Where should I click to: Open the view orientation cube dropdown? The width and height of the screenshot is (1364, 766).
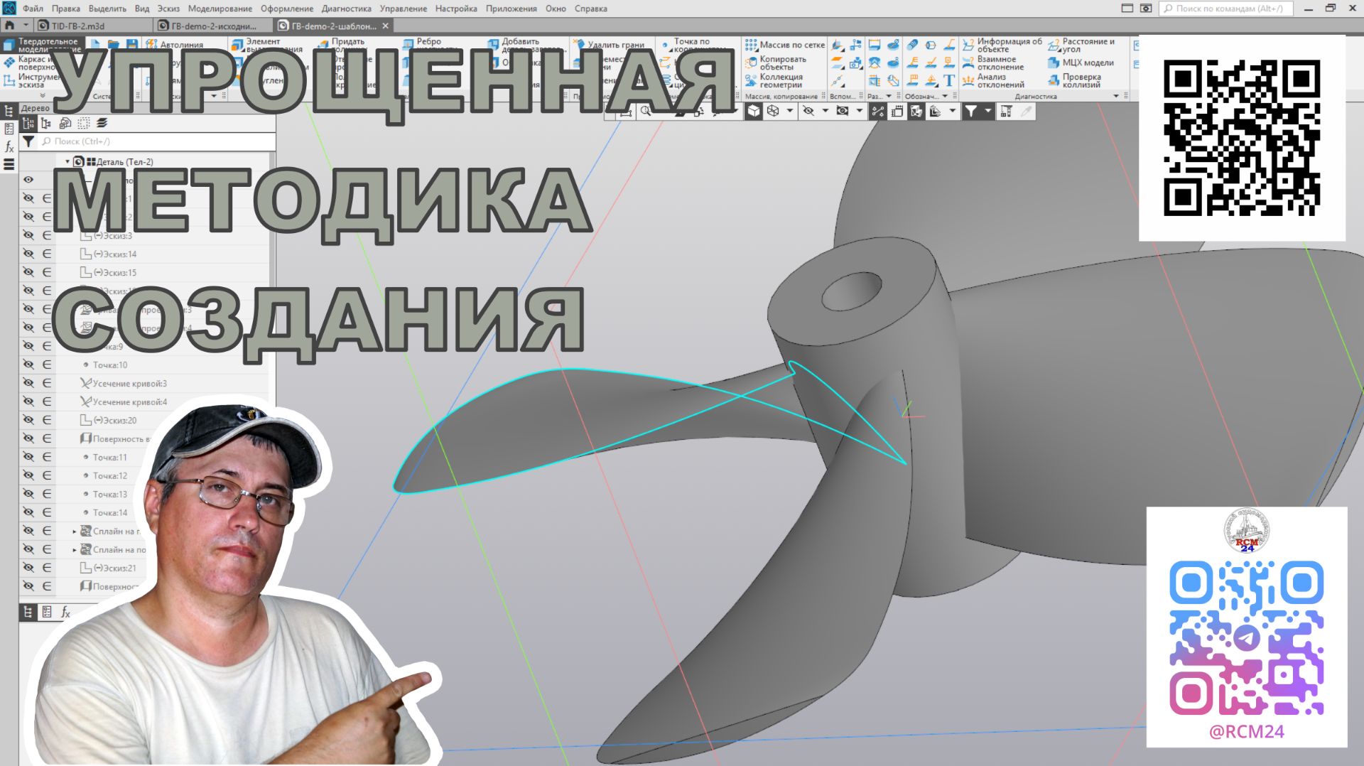[790, 111]
